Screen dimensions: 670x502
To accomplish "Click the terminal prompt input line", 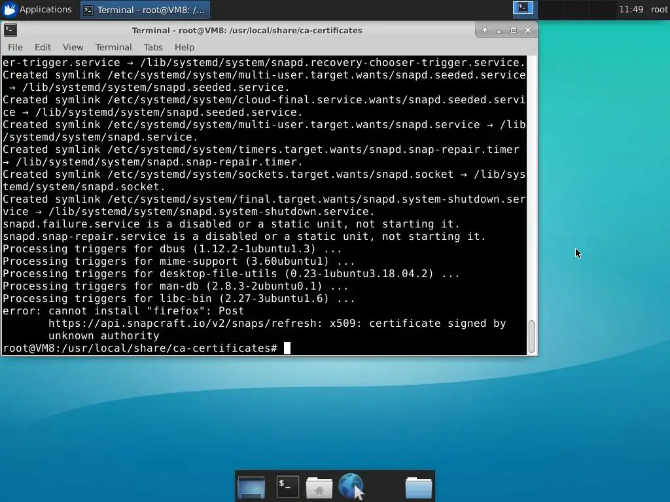I will click(264, 348).
